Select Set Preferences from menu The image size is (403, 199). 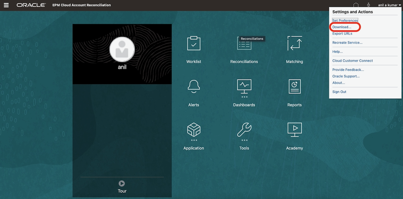tap(345, 20)
